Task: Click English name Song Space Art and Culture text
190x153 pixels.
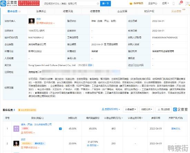Action: 52,65
